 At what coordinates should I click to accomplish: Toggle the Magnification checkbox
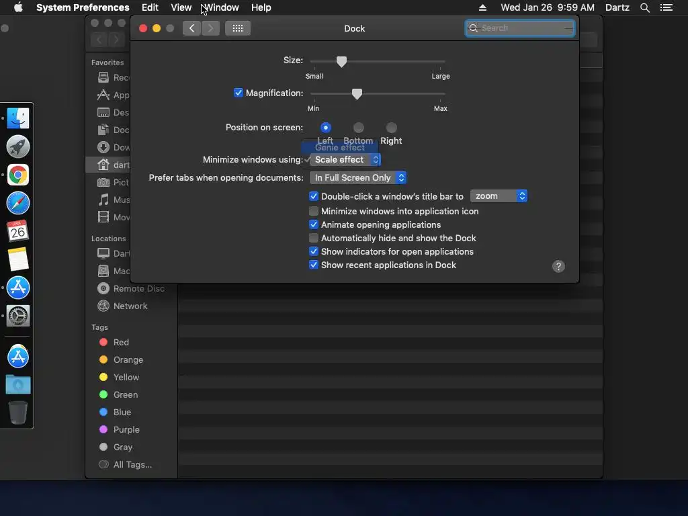tap(239, 93)
